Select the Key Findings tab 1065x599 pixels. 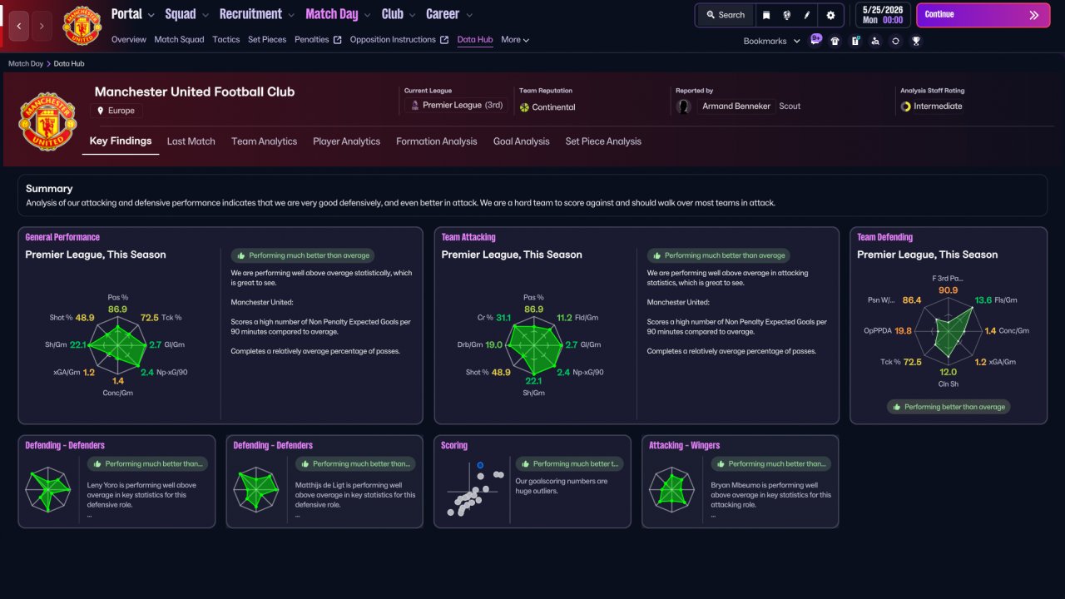[x=121, y=141]
